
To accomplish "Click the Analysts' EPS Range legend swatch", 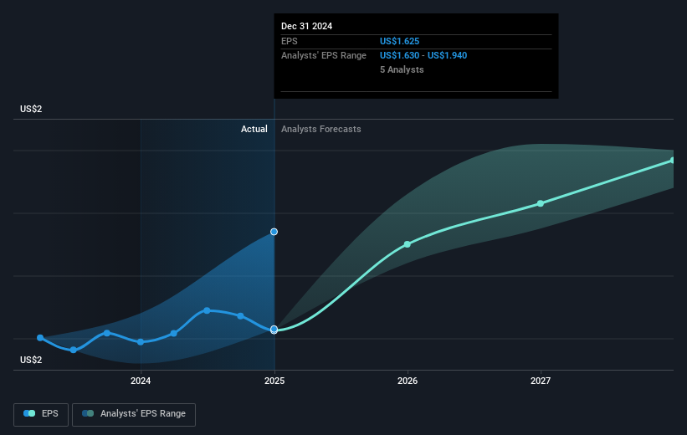I will (88, 413).
